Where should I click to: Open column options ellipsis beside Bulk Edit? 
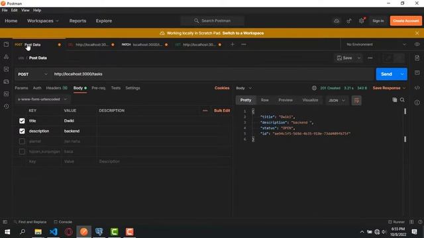[205, 110]
